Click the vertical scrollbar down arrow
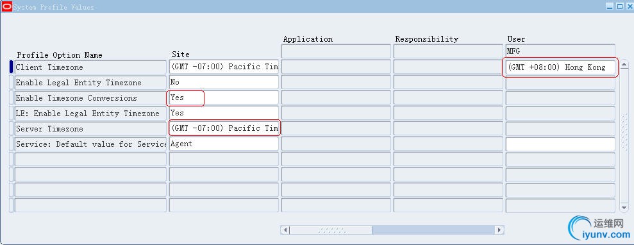Image resolution: width=634 pixels, height=245 pixels. tap(624, 207)
